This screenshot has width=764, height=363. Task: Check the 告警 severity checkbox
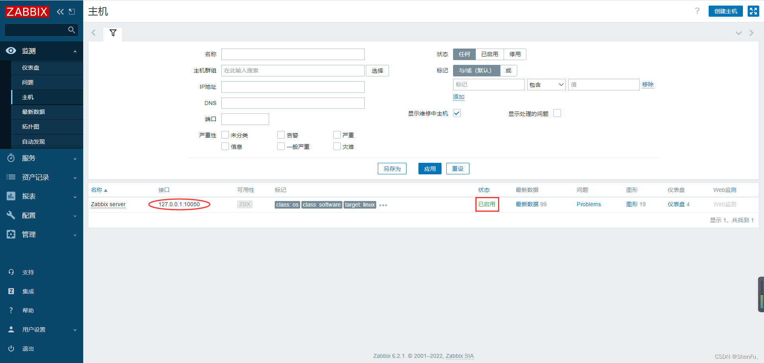point(281,135)
